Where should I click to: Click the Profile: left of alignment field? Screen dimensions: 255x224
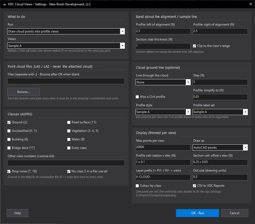click(163, 31)
